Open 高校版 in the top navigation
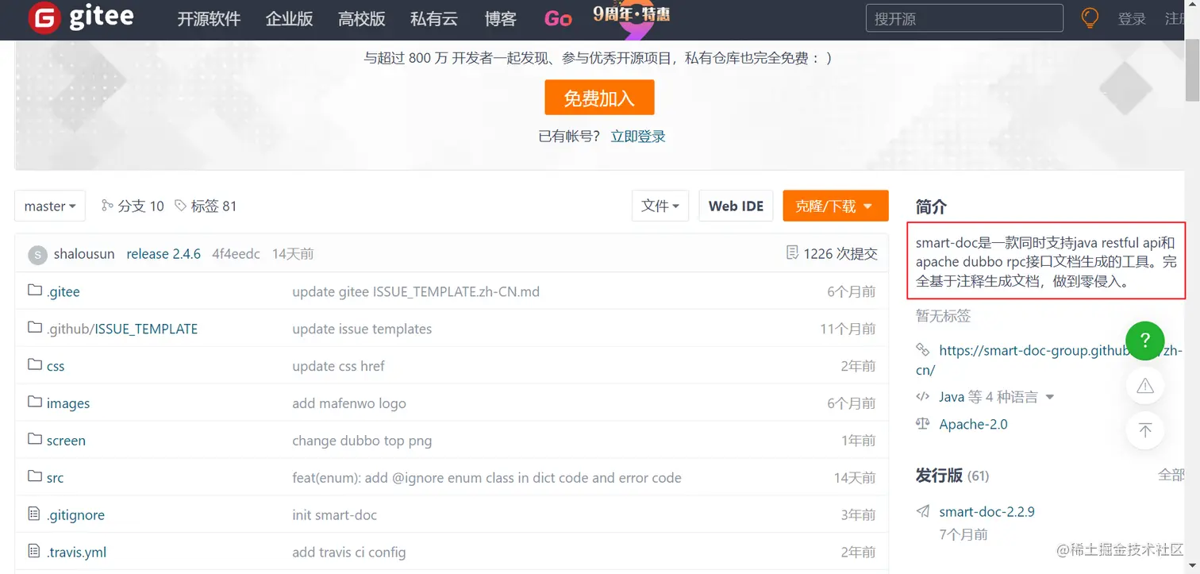 pos(362,19)
